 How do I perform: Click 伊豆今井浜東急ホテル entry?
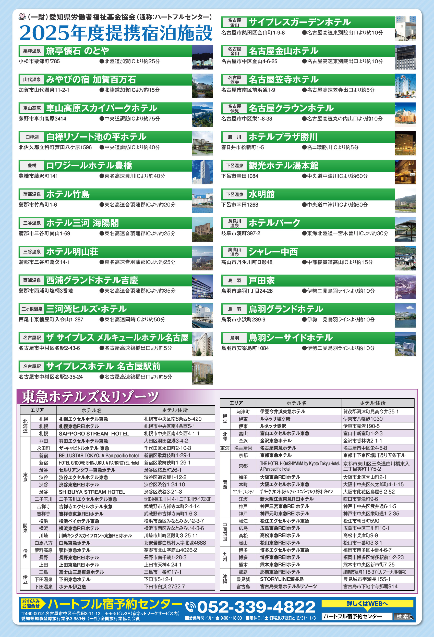[x=283, y=411]
